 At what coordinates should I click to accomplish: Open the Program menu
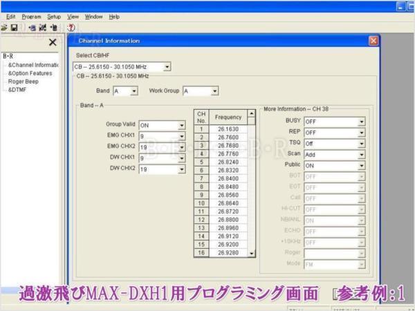pyautogui.click(x=31, y=17)
